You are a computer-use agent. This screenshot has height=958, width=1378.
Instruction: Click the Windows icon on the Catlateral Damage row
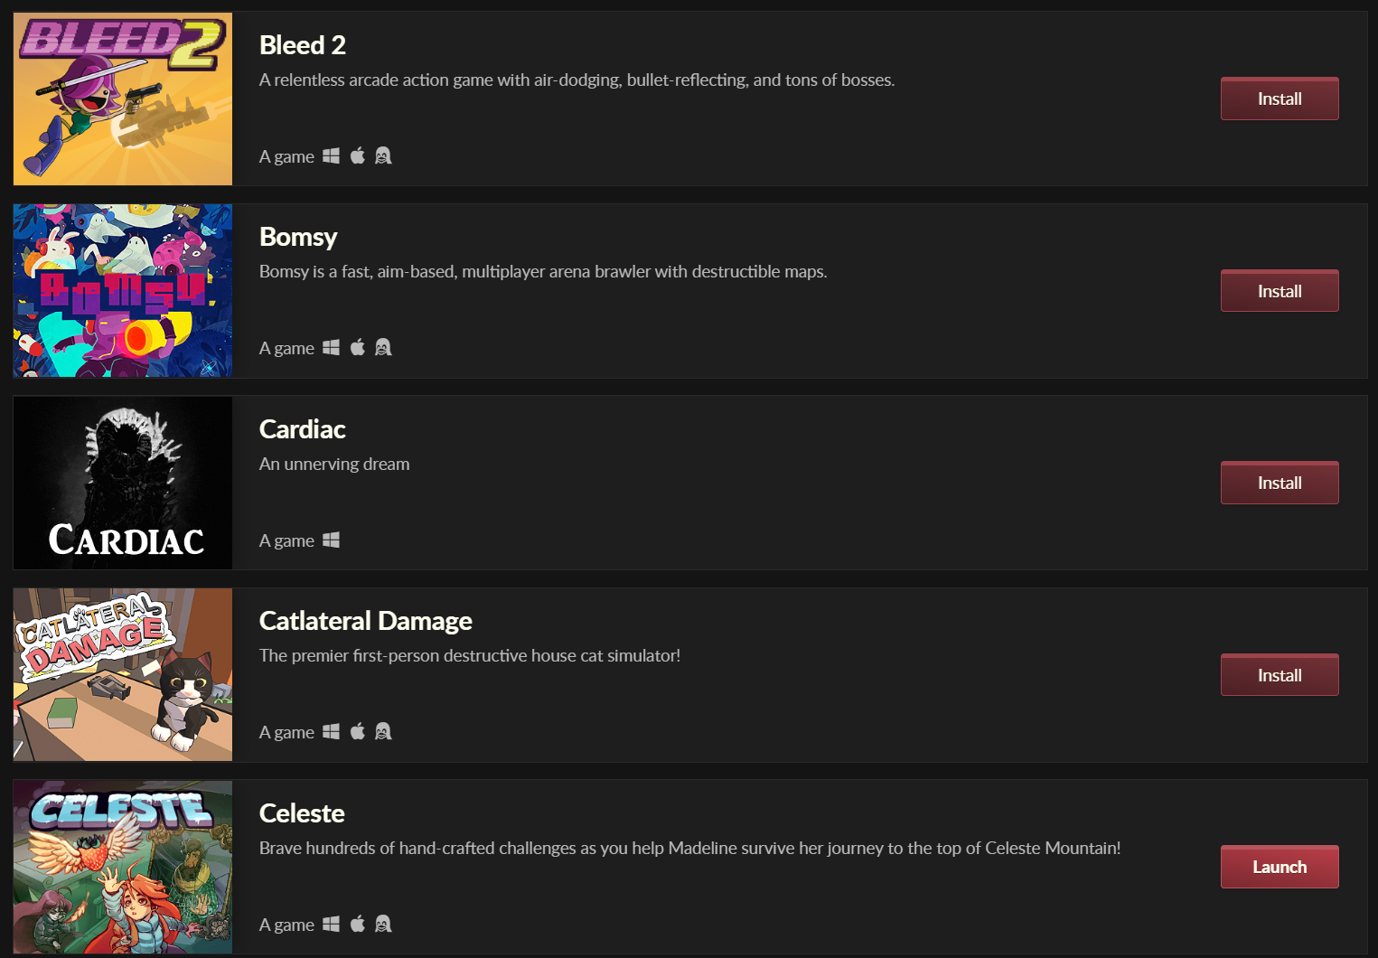332,731
